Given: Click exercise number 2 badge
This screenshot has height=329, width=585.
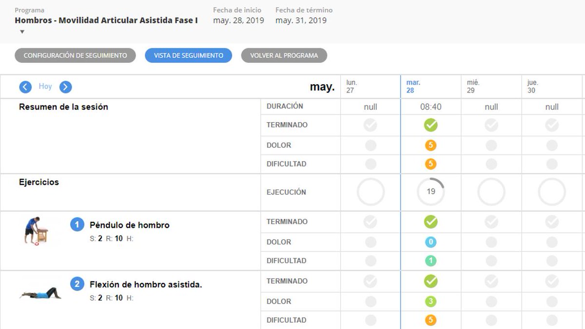Looking at the screenshot, I should tap(77, 284).
